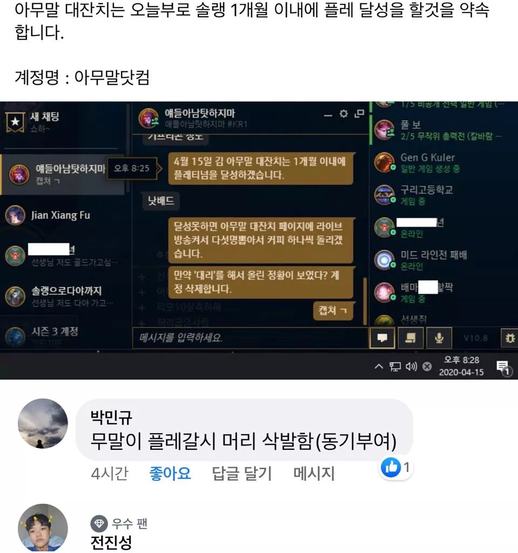Pop out the chat window icon
Viewport: 518px width, 553px height.
click(x=359, y=113)
